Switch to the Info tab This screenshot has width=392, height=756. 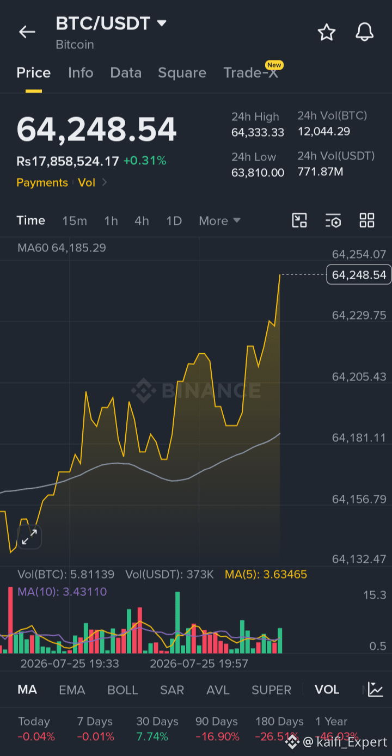81,73
